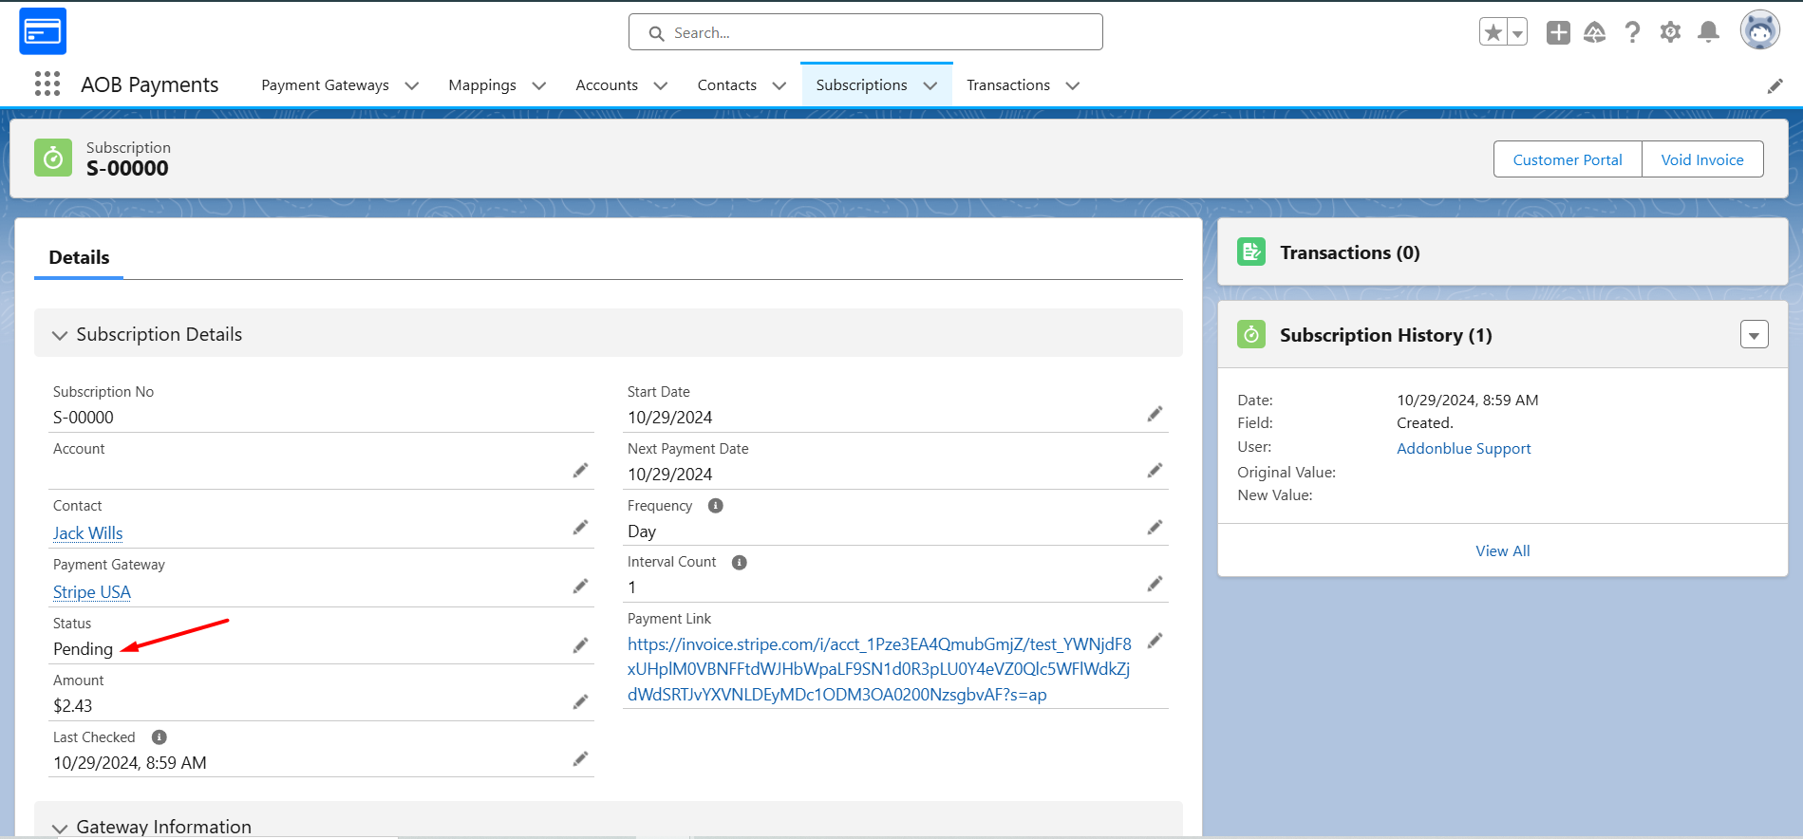Open the Transactions navigation tab
The image size is (1803, 839).
(x=1008, y=85)
